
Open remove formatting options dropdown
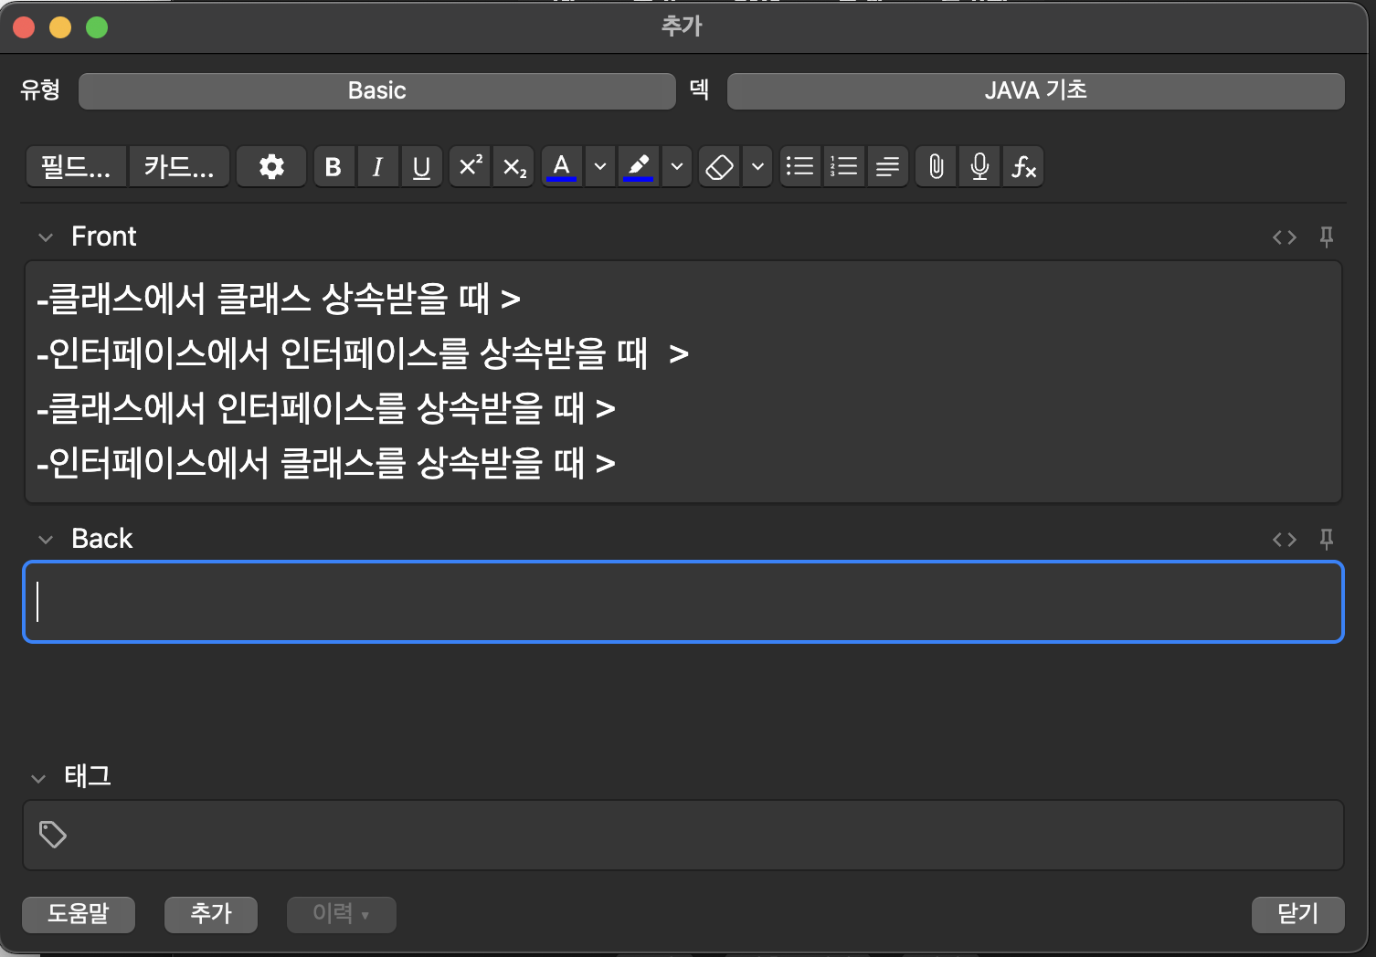[x=757, y=167]
